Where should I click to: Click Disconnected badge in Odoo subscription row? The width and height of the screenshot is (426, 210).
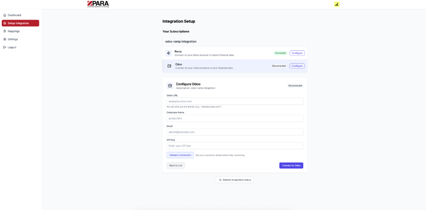pos(279,66)
